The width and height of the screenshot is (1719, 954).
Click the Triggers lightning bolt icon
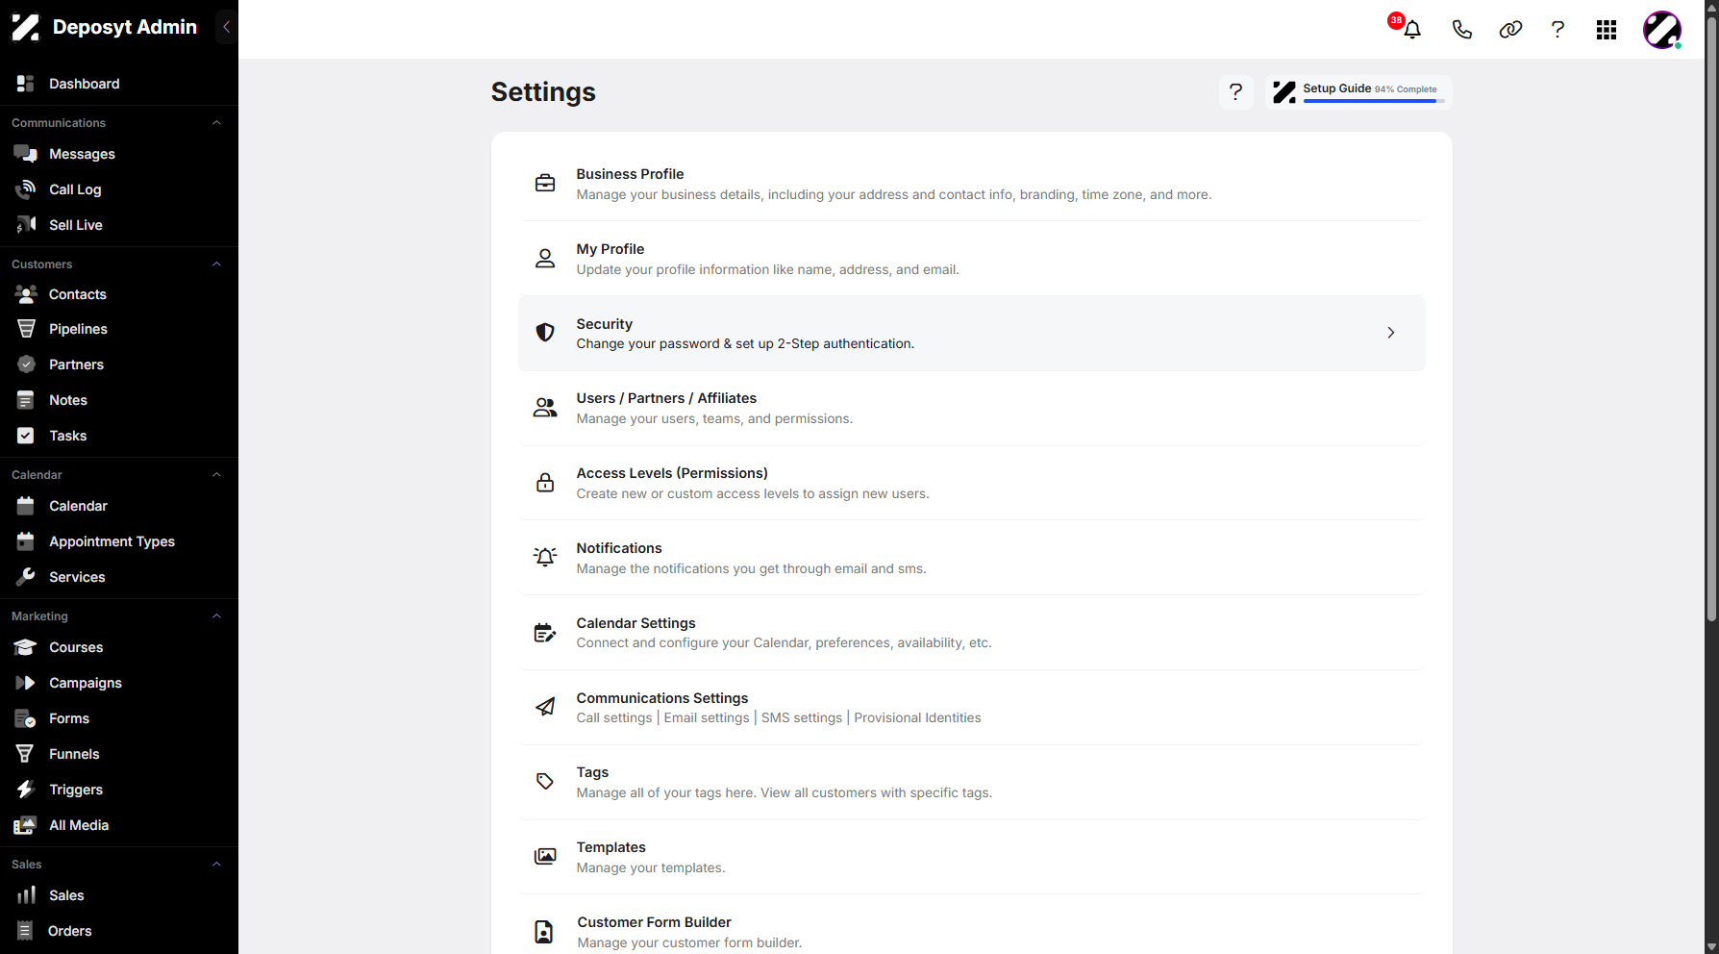[x=26, y=790]
